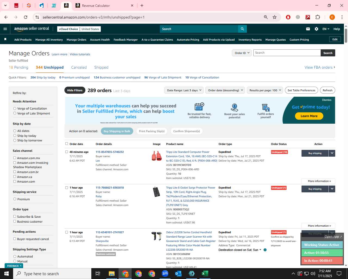Open Inventory Reports in nav bar

250,40
